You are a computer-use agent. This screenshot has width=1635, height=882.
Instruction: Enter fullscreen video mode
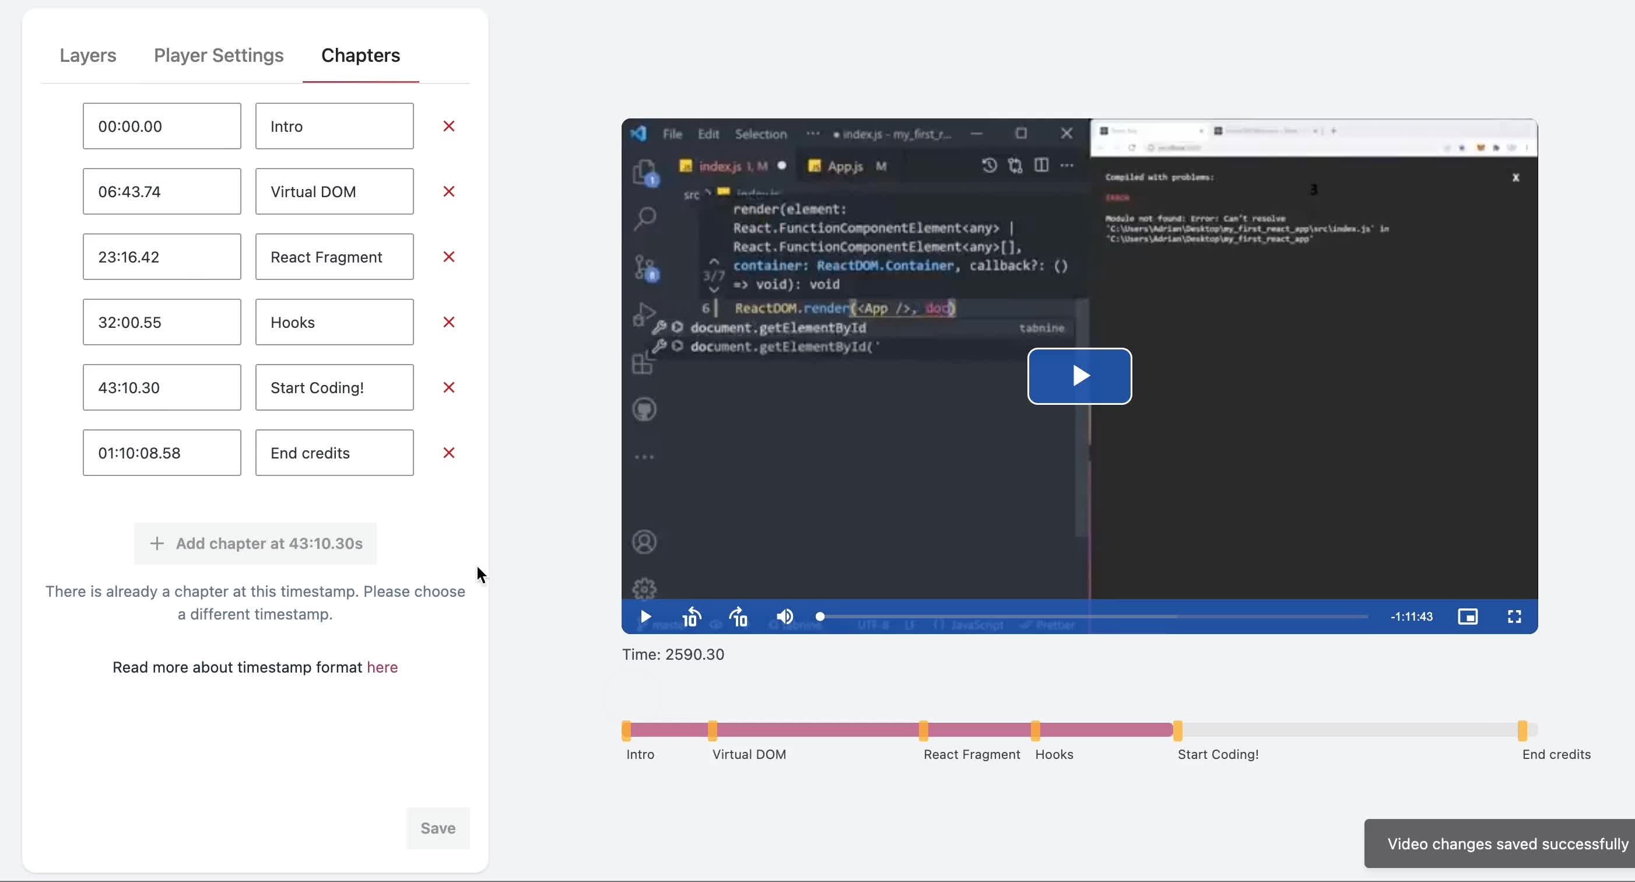point(1514,617)
